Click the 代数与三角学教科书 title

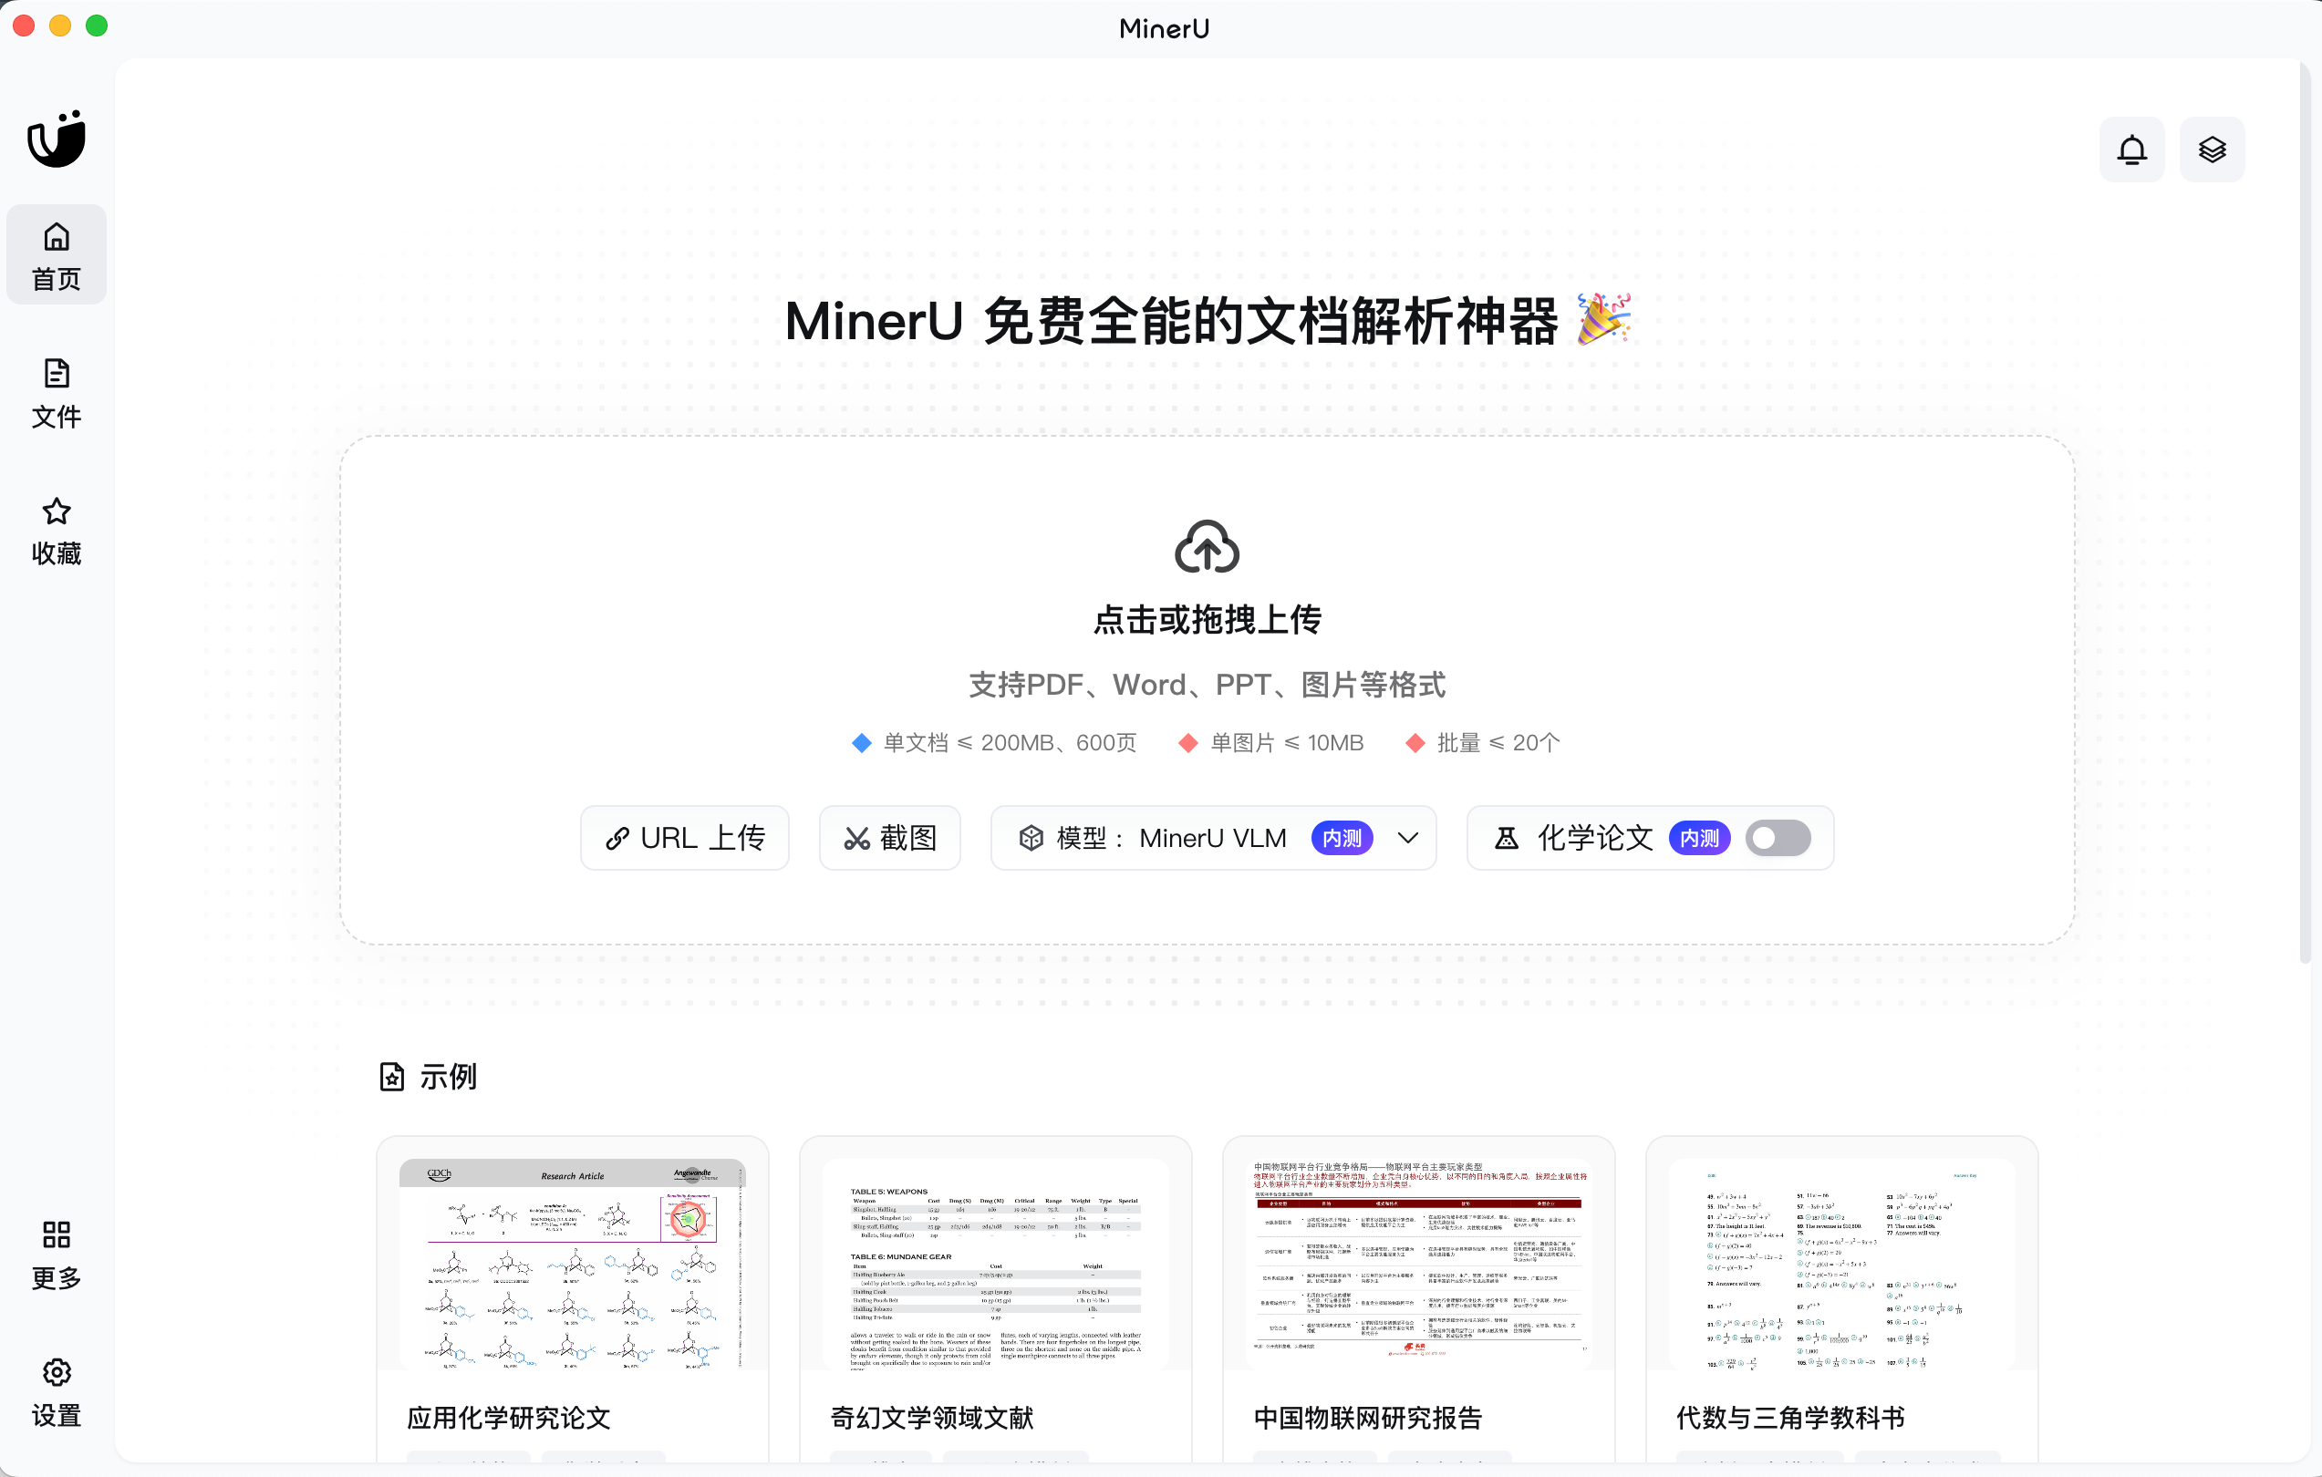point(1790,1417)
